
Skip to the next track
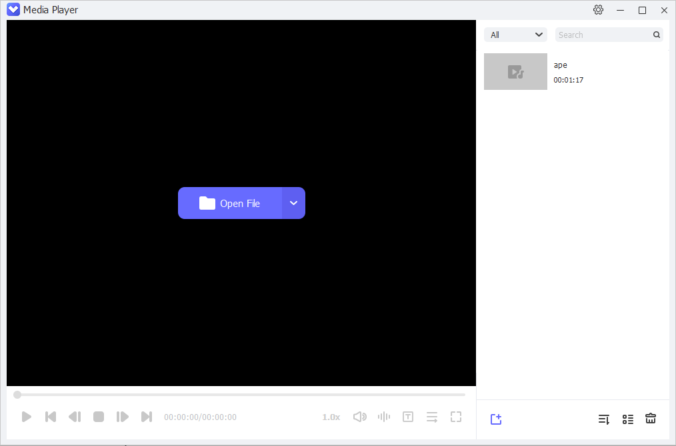point(147,416)
